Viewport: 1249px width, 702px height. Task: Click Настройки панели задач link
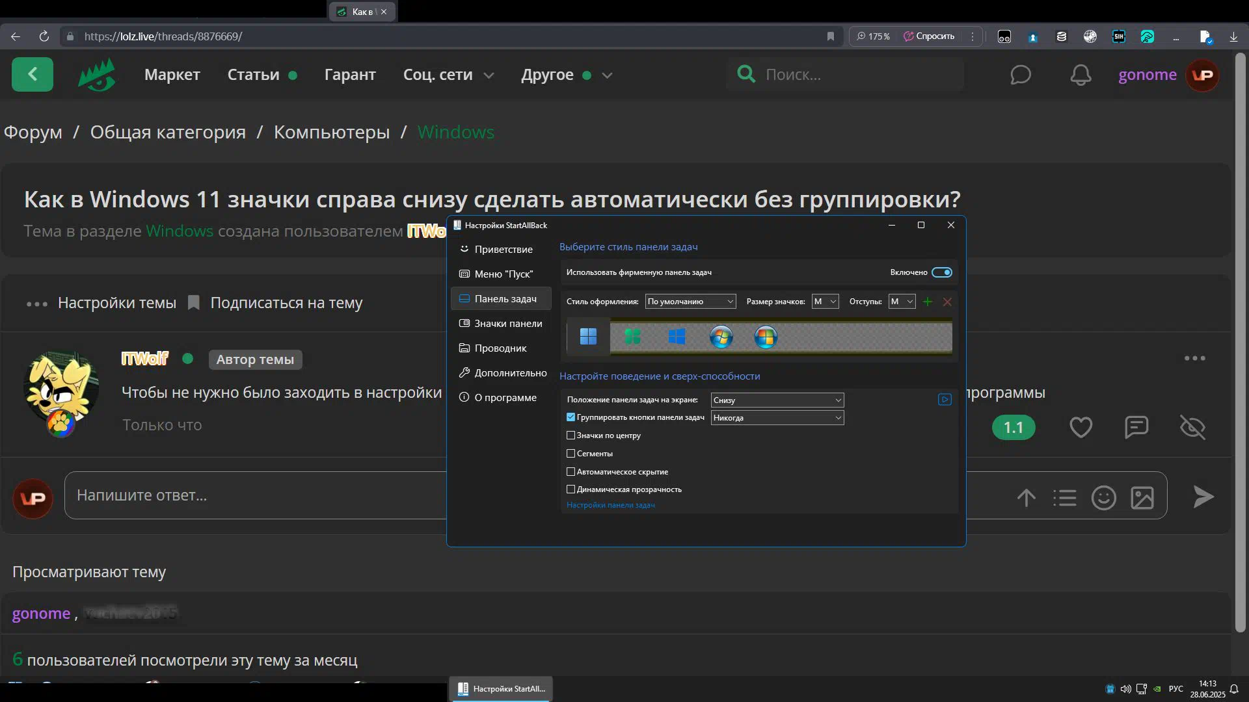(610, 505)
